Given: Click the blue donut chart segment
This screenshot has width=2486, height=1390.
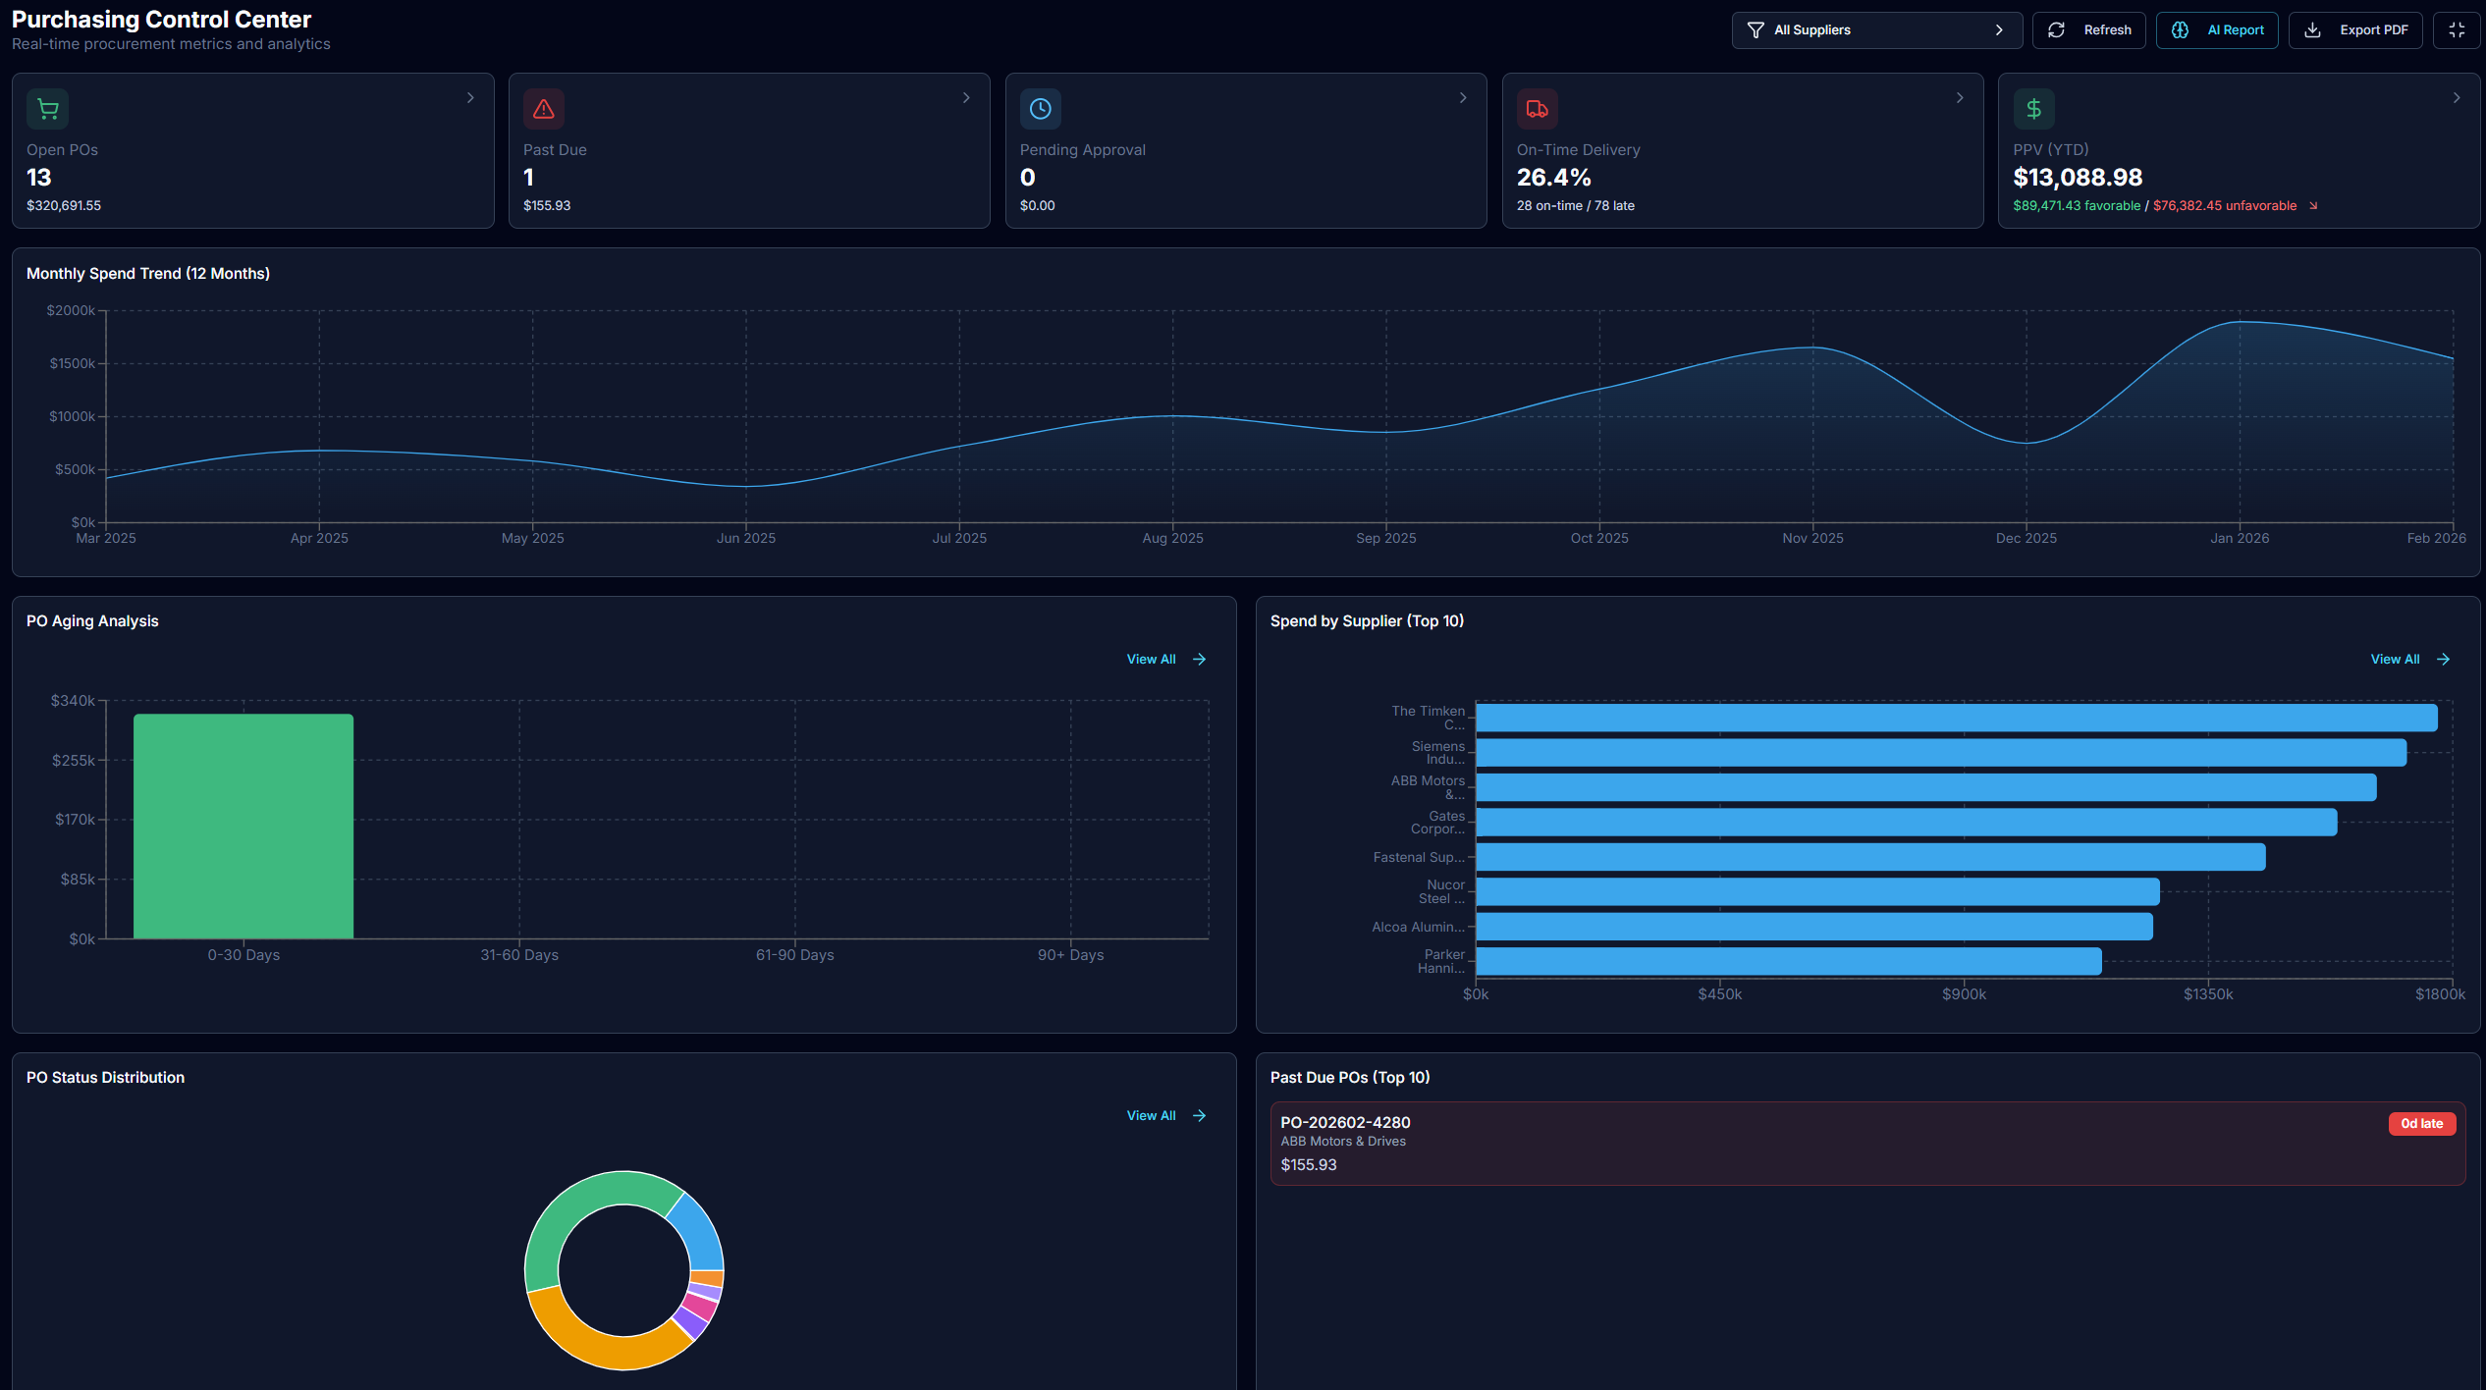Looking at the screenshot, I should (699, 1233).
